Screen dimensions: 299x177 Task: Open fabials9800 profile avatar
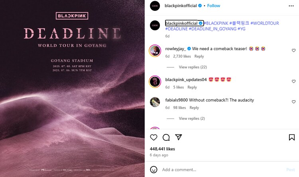[x=155, y=102]
